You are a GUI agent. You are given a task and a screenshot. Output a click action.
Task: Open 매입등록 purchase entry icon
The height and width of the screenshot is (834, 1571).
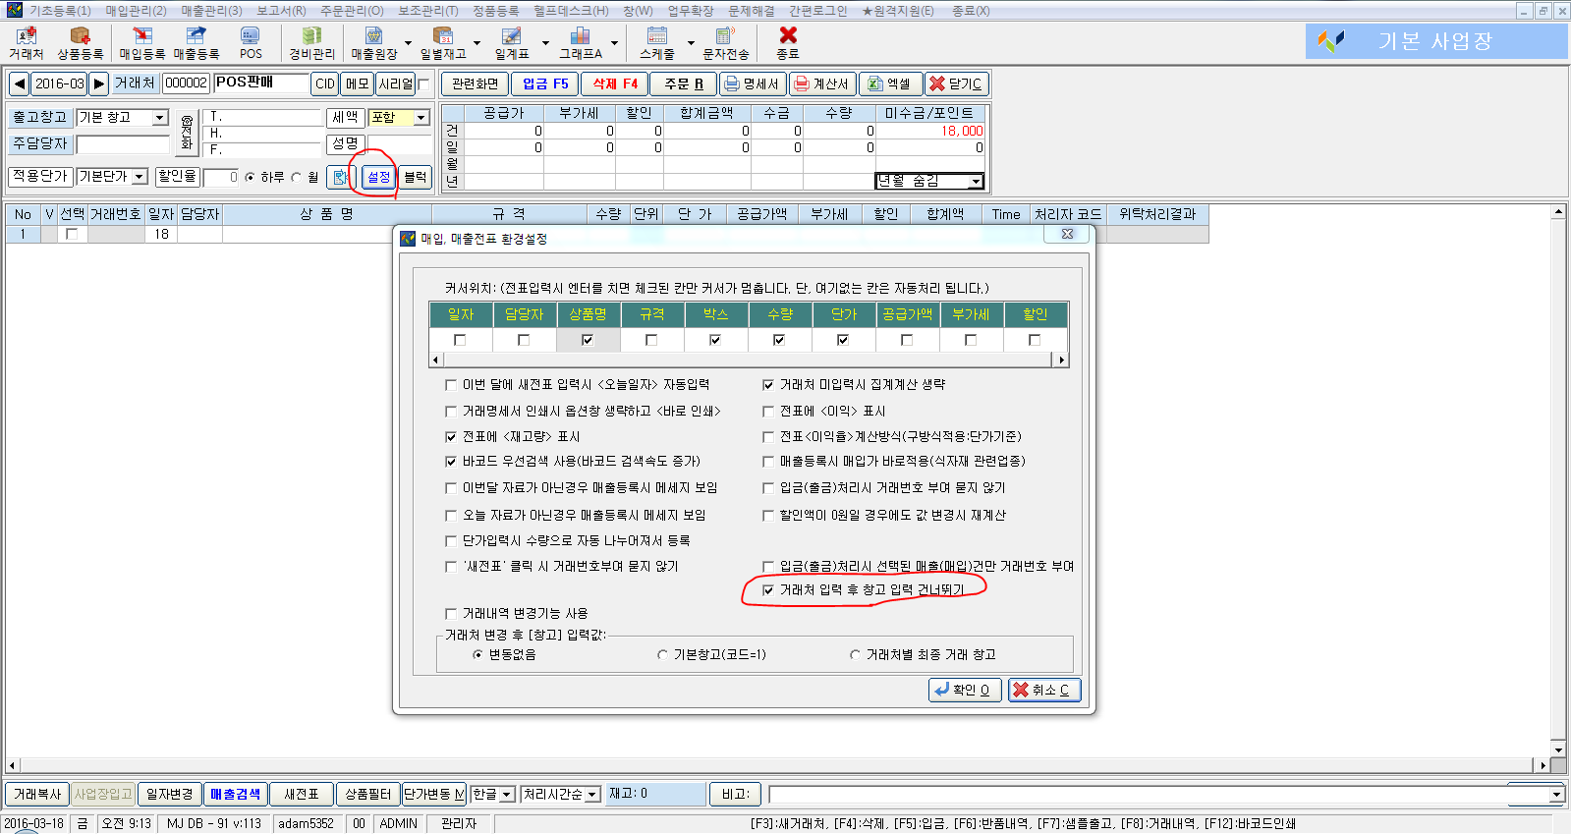point(142,43)
